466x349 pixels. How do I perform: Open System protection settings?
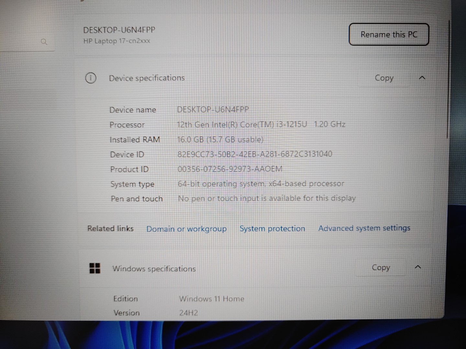272,228
